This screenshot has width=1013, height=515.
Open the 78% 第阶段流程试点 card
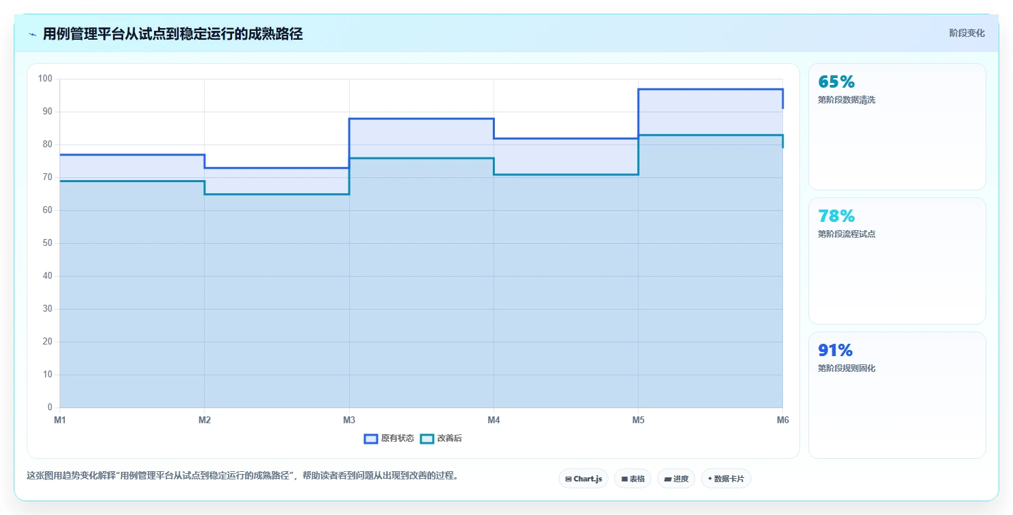pos(897,261)
